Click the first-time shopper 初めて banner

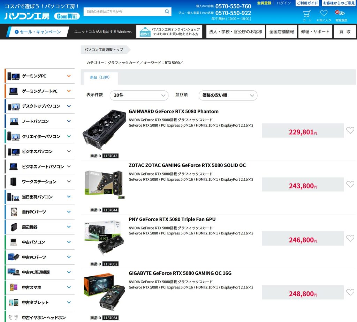tap(169, 32)
